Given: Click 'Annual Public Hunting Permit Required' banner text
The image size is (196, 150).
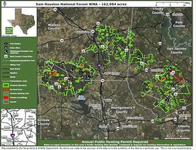Looking at the screenshot, I should coord(115,142).
